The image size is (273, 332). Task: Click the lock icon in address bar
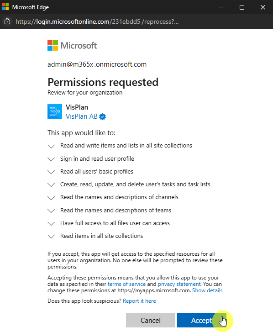pos(7,21)
